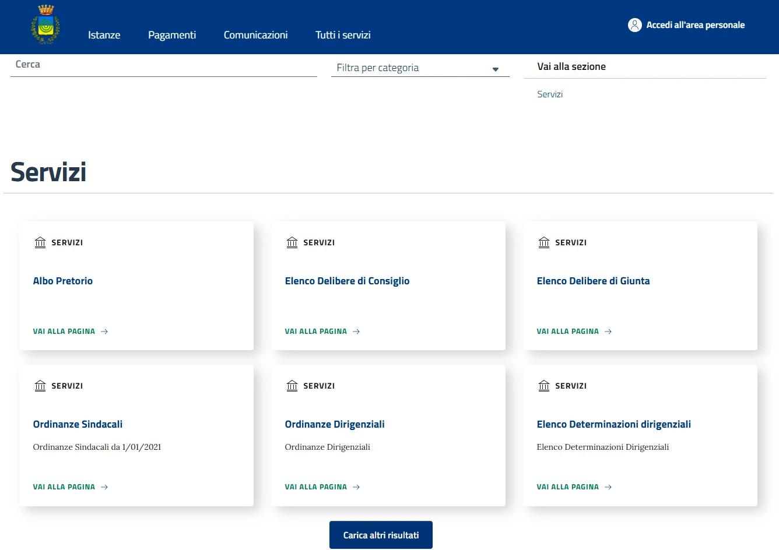779x550 pixels.
Task: Click the institution icon on Elenco Delibere di Consiglio card
Action: tap(292, 242)
